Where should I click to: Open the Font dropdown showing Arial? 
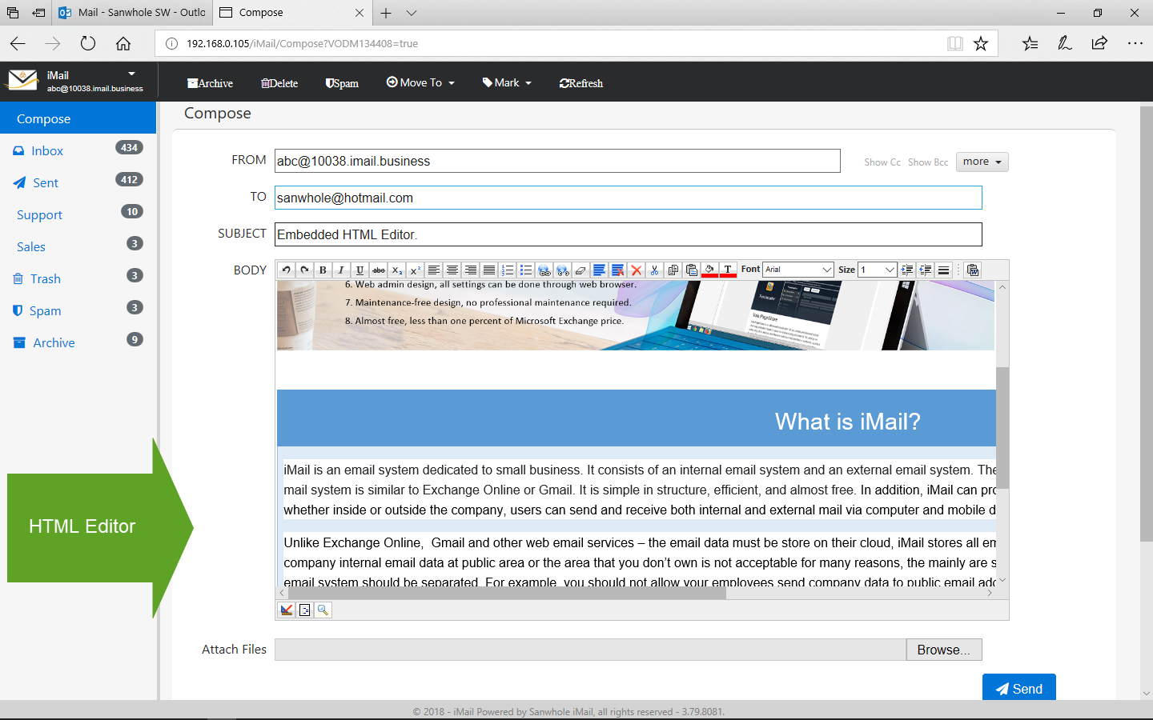pos(798,270)
